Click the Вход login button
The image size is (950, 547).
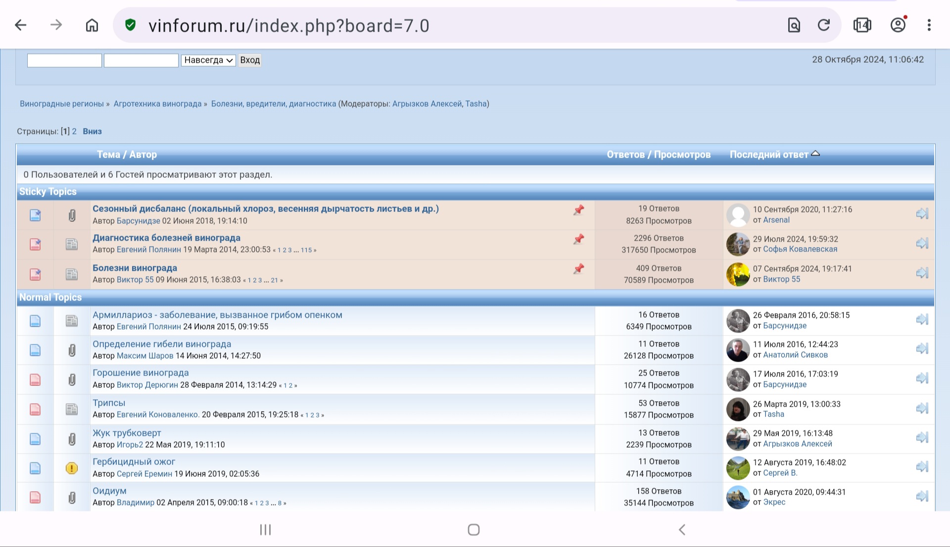tap(250, 60)
